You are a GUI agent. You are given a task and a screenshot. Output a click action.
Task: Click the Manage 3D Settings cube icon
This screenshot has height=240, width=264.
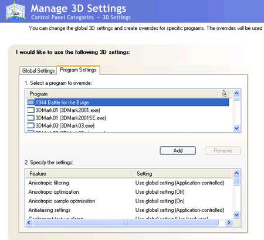coord(15,11)
